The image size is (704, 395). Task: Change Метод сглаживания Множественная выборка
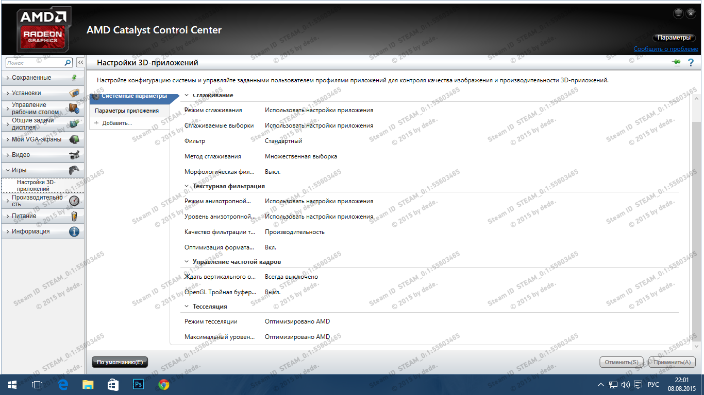(x=301, y=156)
